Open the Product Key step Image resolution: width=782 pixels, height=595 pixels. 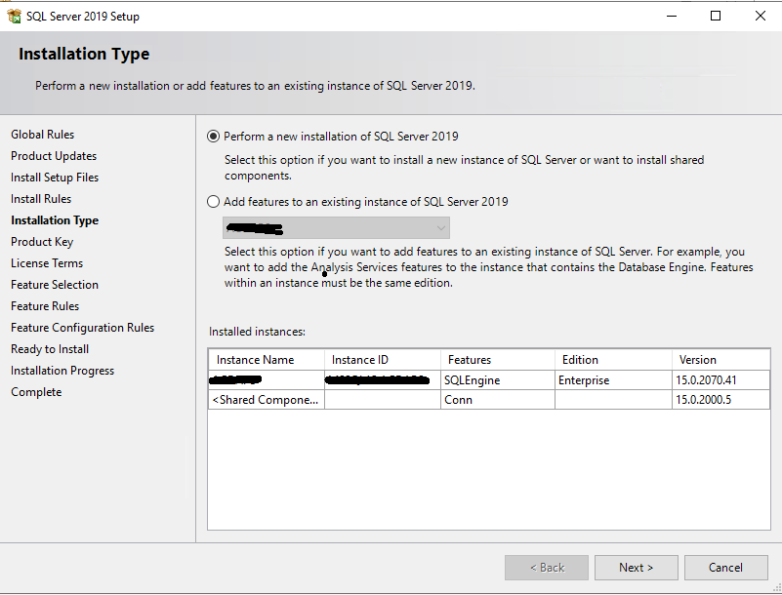coord(42,242)
